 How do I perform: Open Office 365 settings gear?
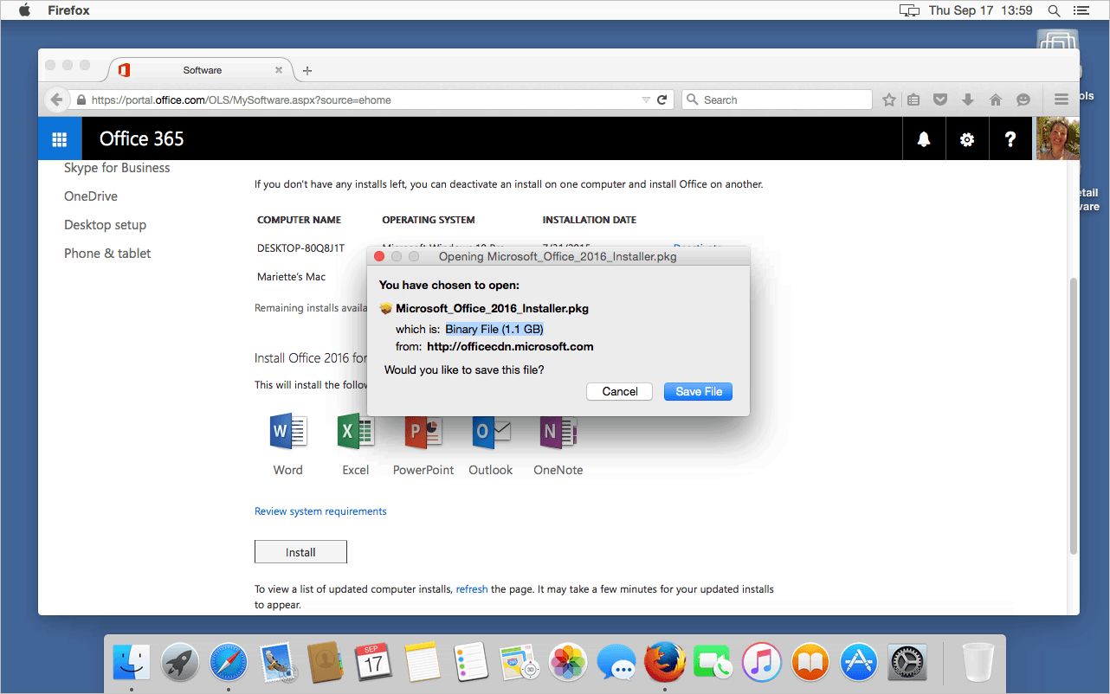[967, 138]
